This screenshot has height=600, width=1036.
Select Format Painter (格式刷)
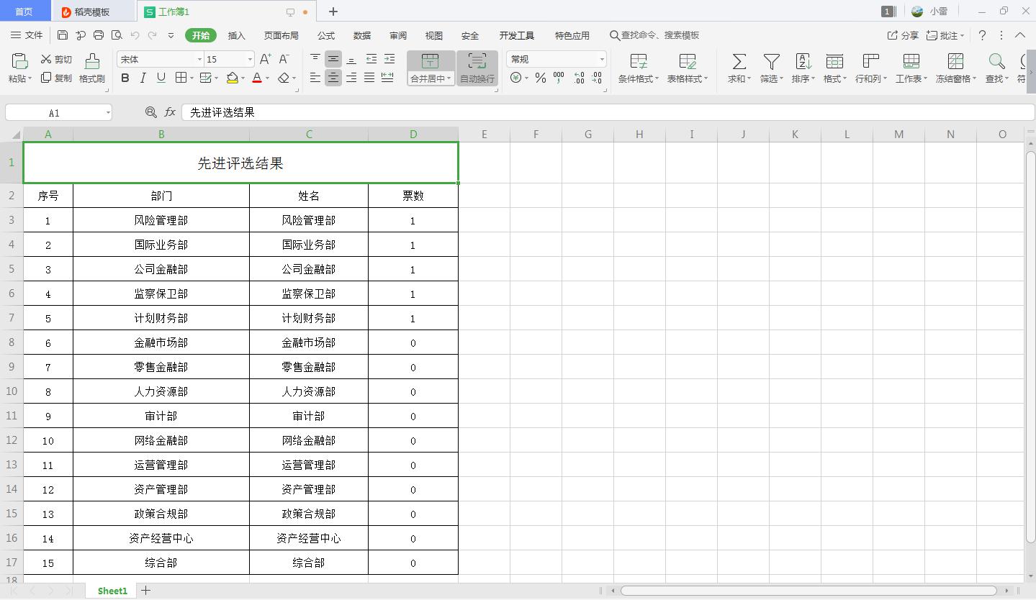92,68
